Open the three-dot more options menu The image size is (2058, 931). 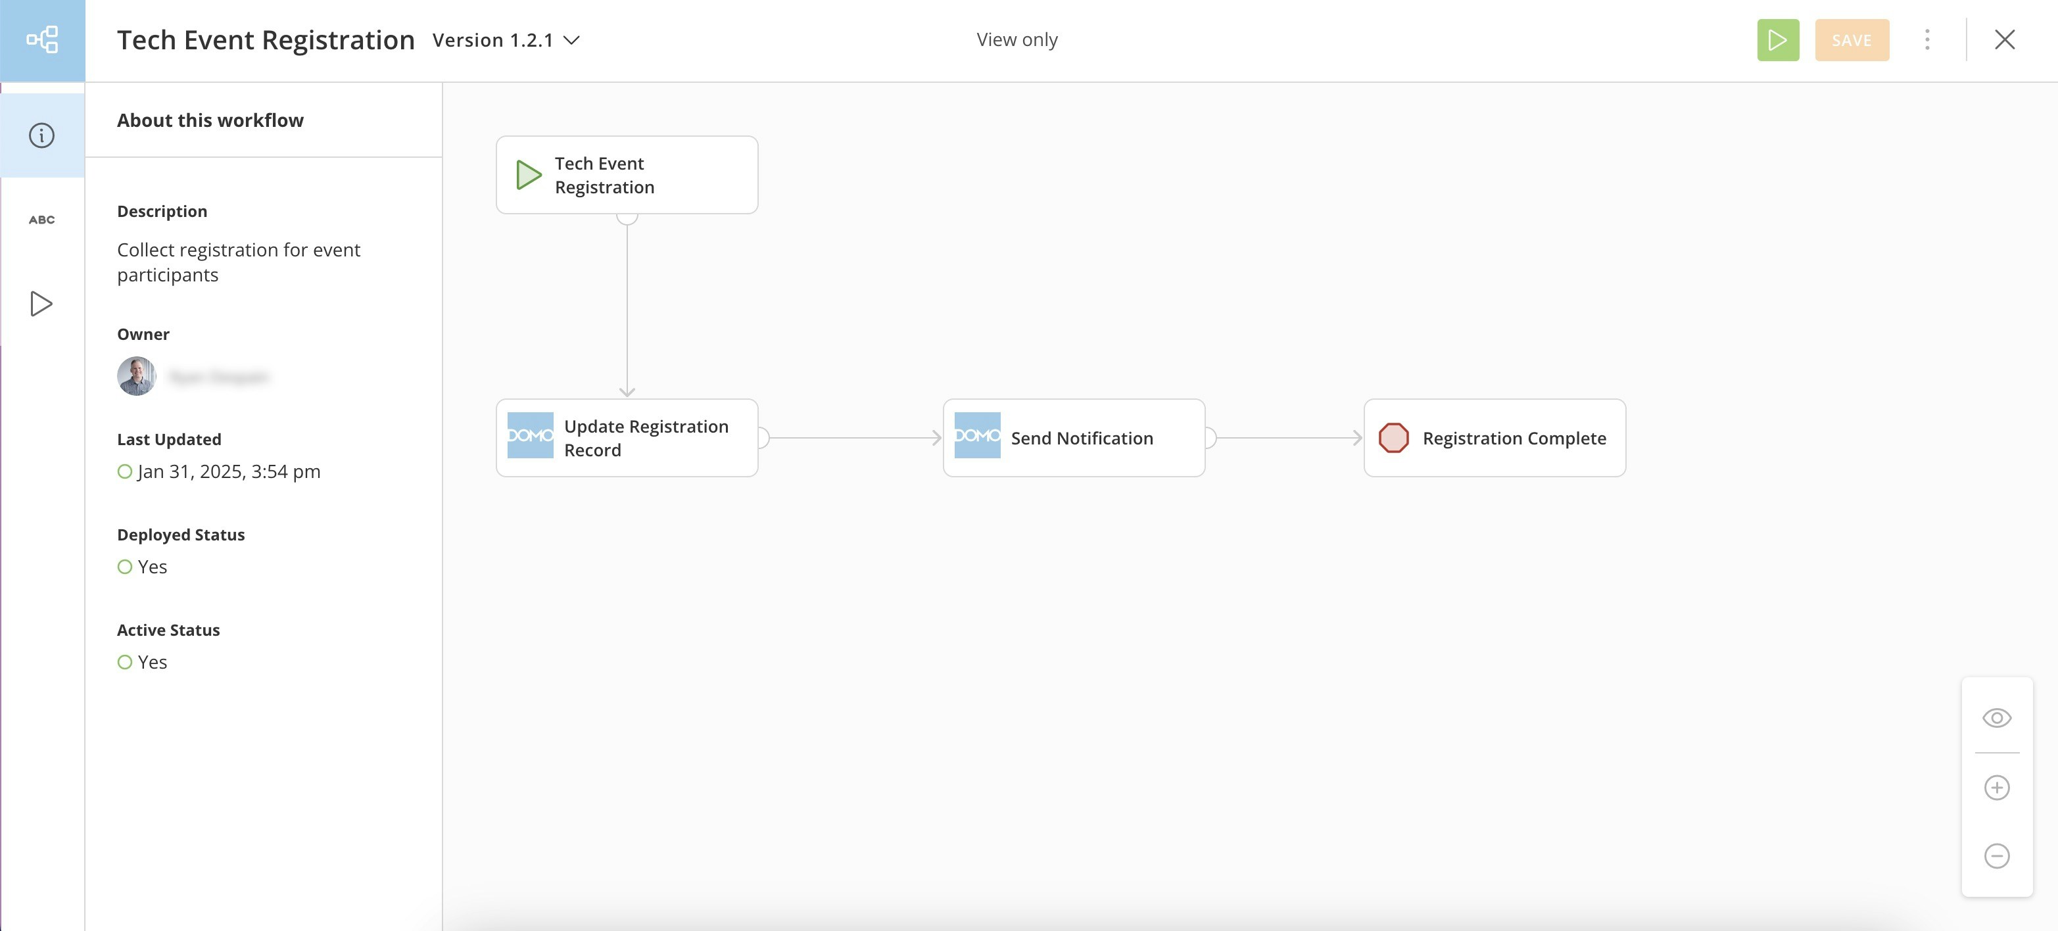(1927, 40)
